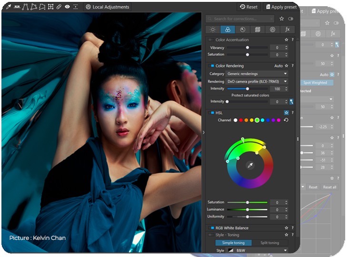The height and width of the screenshot is (257, 349).
Task: Select the rectangle perspective tool
Action: pos(34,7)
